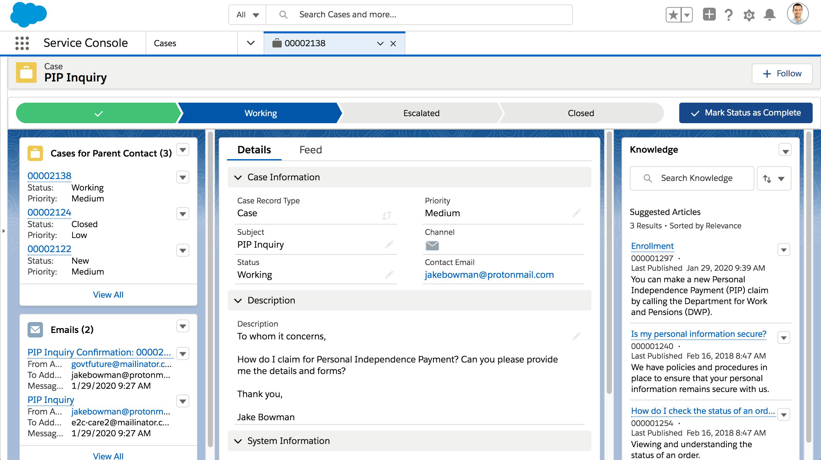Edit Priority field pencil icon

pyautogui.click(x=576, y=213)
